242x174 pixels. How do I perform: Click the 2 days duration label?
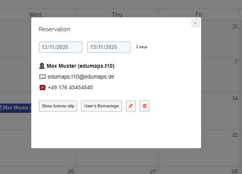point(141,47)
